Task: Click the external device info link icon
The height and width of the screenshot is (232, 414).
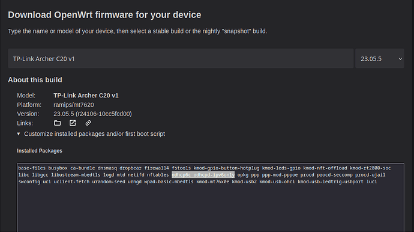Action: click(73, 123)
